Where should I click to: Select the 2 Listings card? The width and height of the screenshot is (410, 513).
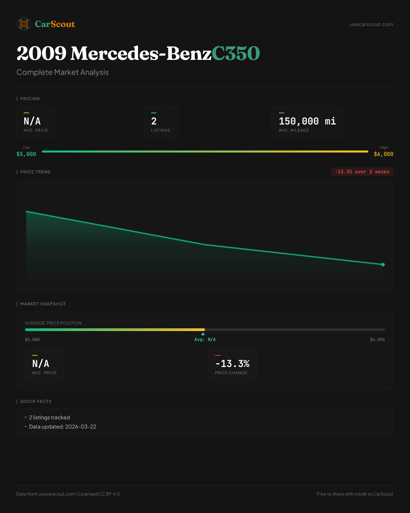tap(161, 122)
